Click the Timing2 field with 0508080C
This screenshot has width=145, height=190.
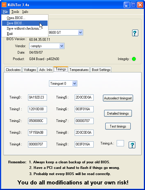(37, 121)
